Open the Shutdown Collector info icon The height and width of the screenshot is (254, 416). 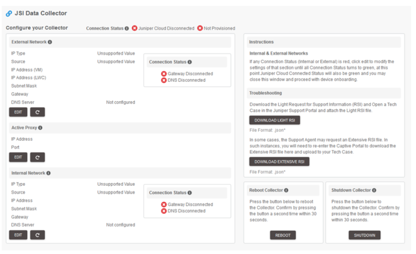tap(374, 190)
